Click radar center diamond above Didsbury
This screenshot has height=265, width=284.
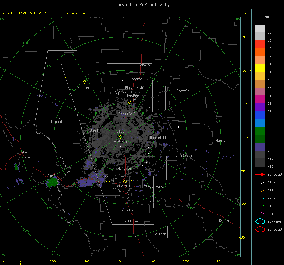120,137
